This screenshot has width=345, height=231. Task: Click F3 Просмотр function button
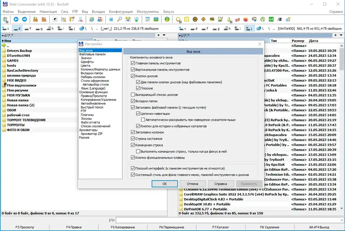[25, 227]
